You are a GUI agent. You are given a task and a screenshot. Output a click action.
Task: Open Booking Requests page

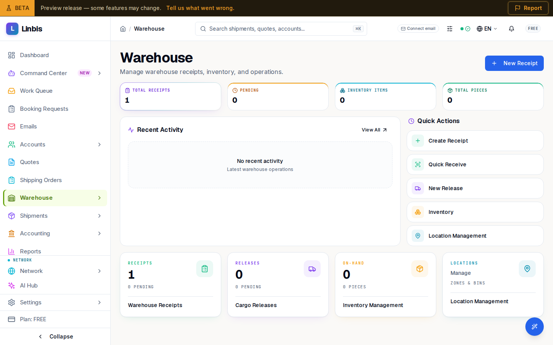tap(55, 109)
